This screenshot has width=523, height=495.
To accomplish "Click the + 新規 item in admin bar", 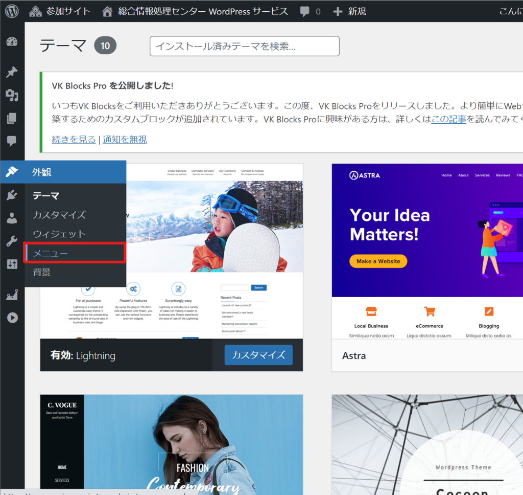I will (349, 11).
